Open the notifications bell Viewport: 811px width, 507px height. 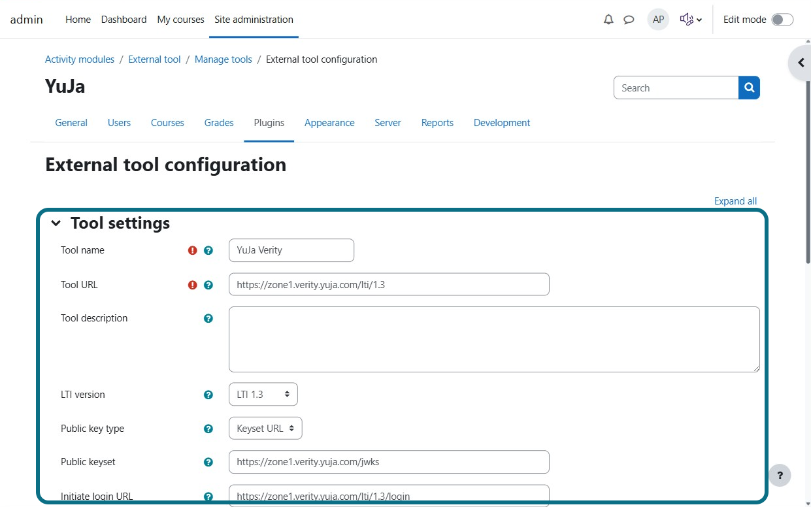(x=608, y=20)
